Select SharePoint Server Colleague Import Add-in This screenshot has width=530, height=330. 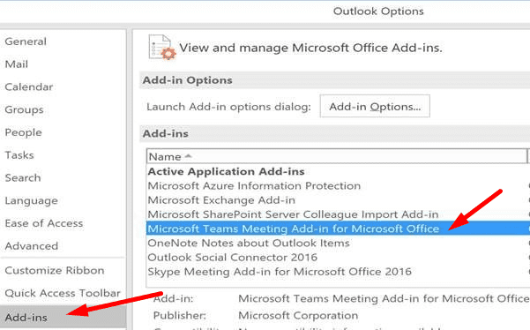(x=338, y=214)
